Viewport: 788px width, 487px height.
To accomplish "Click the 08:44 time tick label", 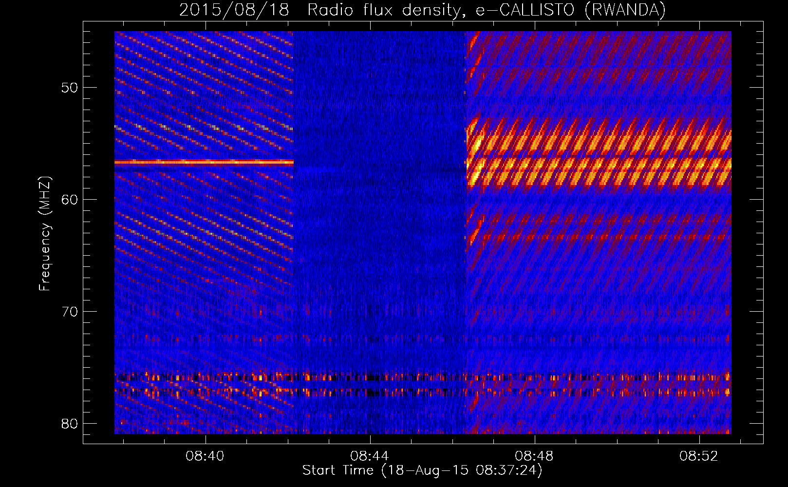I will point(370,456).
